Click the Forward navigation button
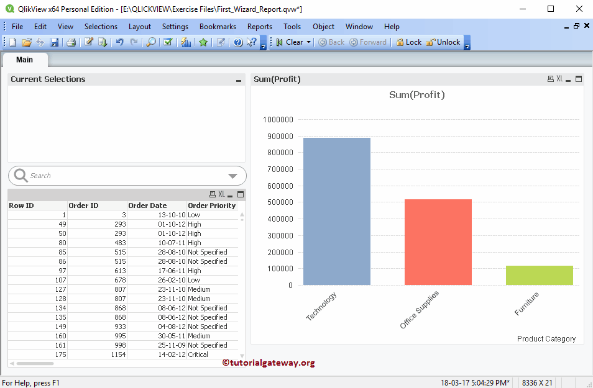The image size is (593, 388). pyautogui.click(x=368, y=42)
